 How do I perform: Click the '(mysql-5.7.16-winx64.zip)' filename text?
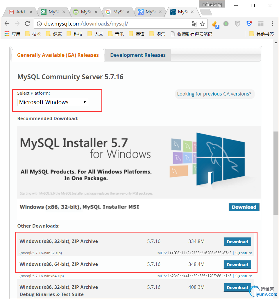pos(42,276)
